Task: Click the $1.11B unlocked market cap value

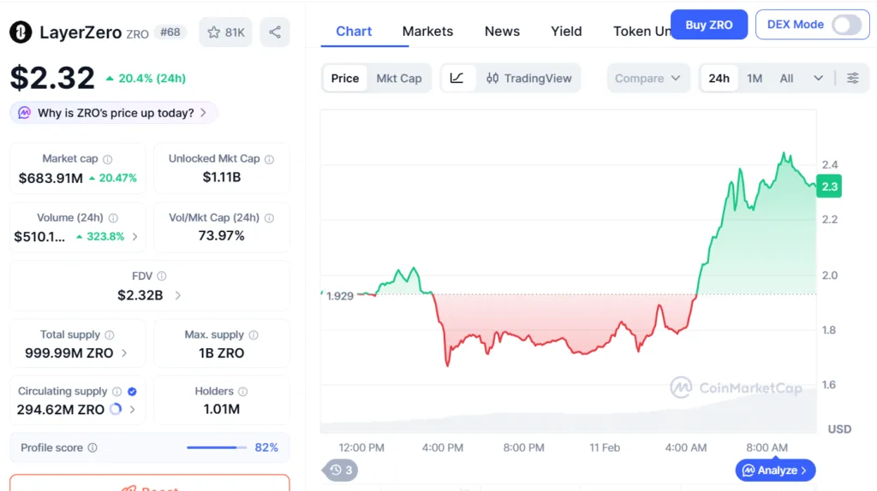Action: point(222,177)
